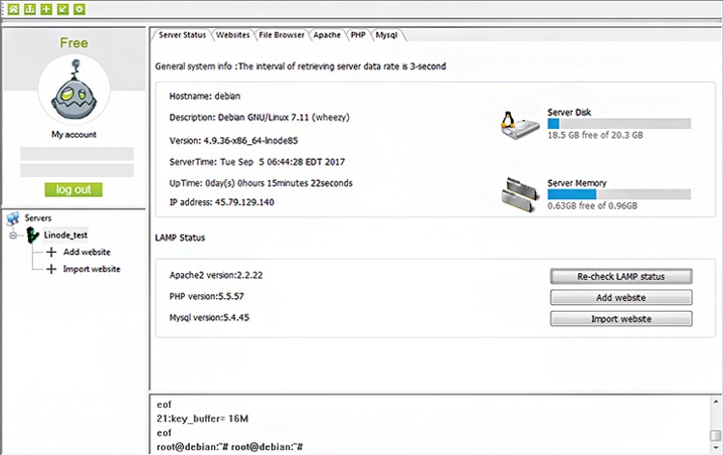Open the Websites tab
Image resolution: width=723 pixels, height=455 pixels.
(x=233, y=35)
